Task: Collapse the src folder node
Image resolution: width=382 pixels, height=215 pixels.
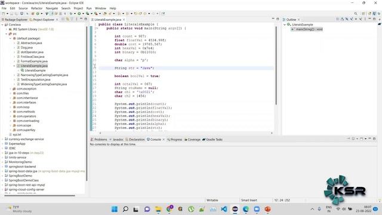Action: click(x=7, y=34)
